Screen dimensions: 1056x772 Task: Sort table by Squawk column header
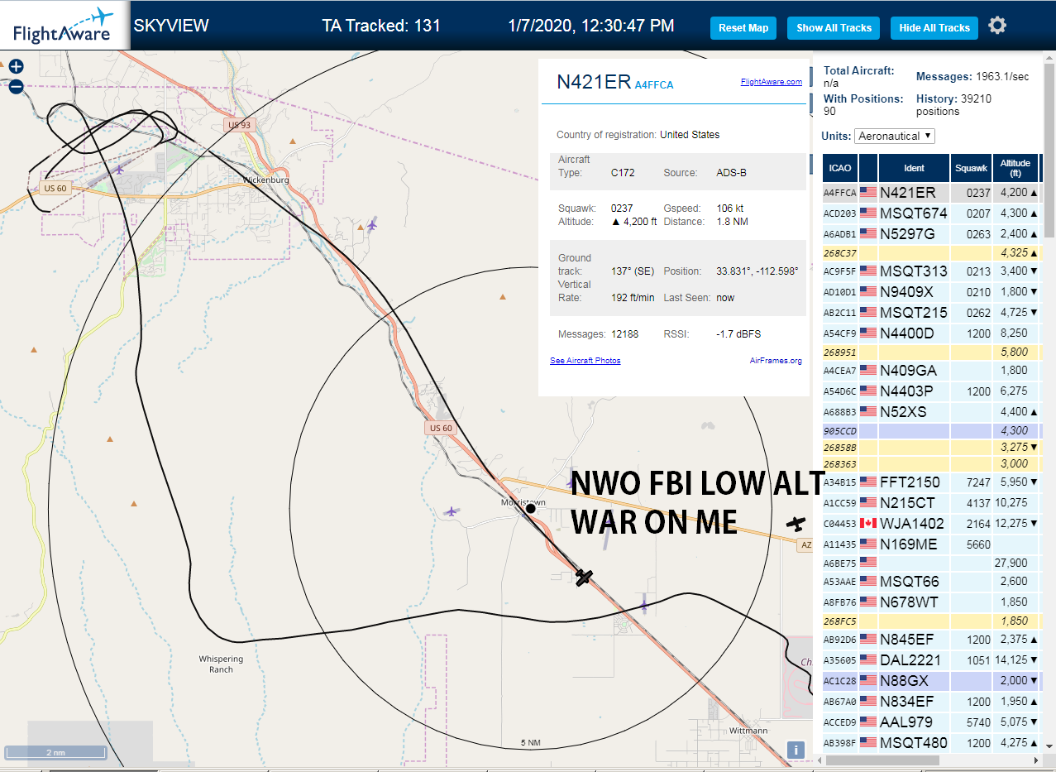click(x=971, y=168)
